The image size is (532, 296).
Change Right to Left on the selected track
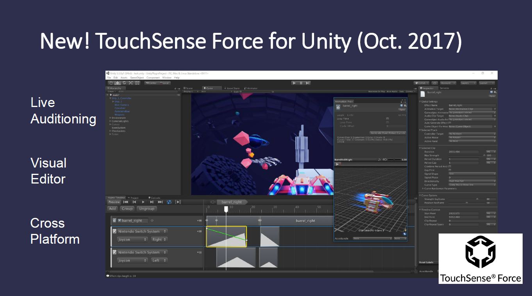pos(159,239)
